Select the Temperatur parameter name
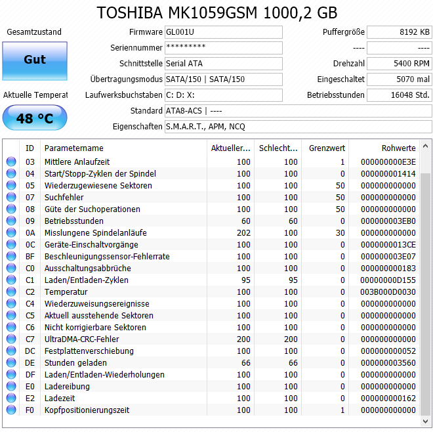 (x=66, y=292)
